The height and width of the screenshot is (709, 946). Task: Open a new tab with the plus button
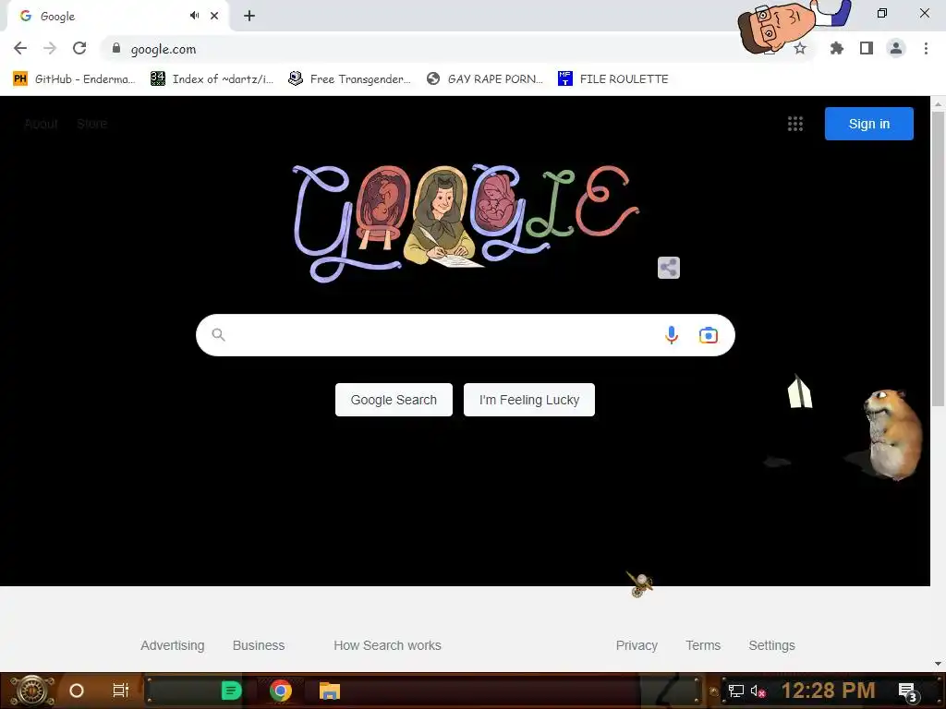249,16
